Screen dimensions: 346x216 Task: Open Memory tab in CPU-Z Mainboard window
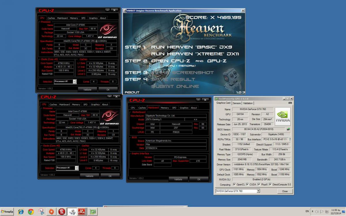click(165, 108)
